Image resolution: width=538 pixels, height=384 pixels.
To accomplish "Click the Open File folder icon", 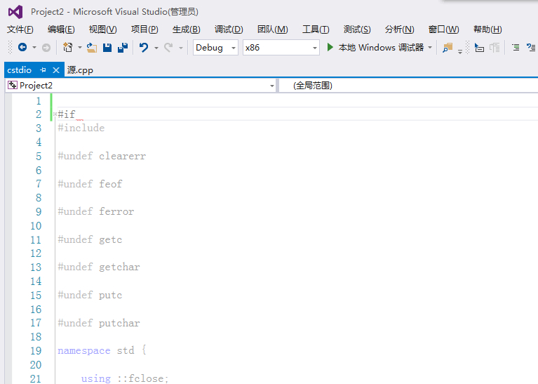I will [x=91, y=48].
